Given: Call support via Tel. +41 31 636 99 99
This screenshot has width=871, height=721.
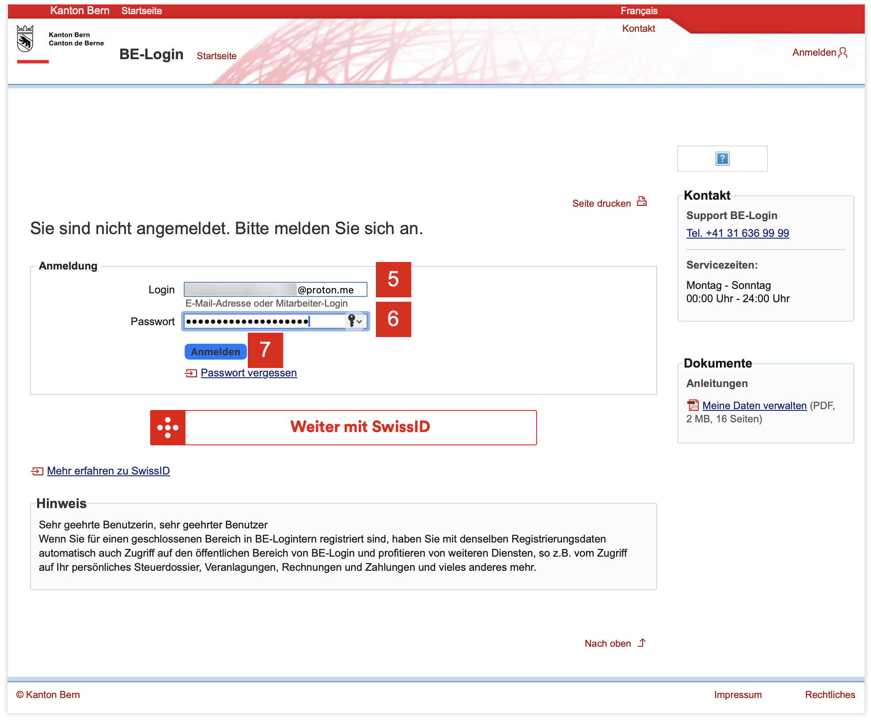Looking at the screenshot, I should 737,233.
